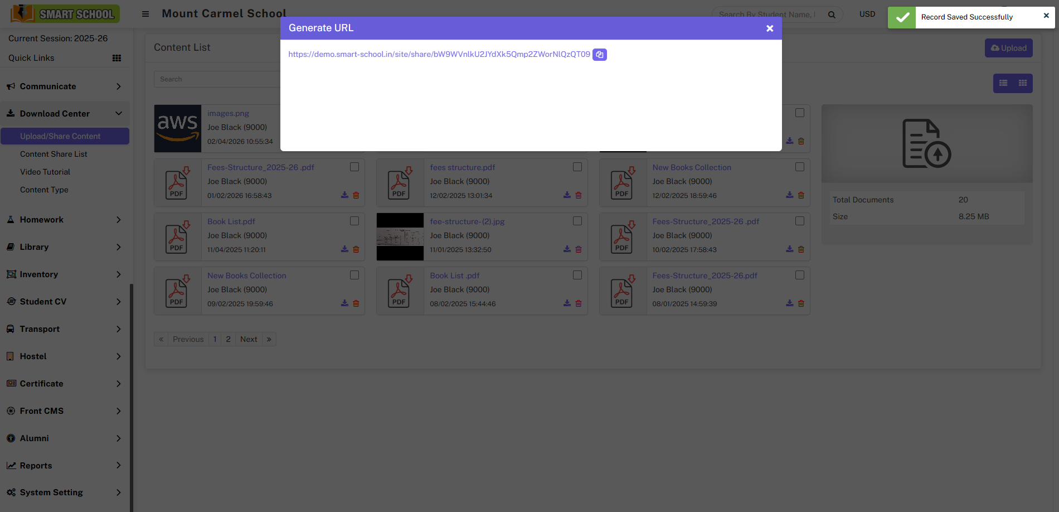Go to Video Tutorial page
The image size is (1059, 512).
click(x=45, y=172)
